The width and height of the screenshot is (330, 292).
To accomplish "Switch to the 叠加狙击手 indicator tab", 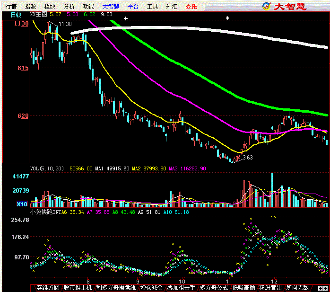I will pyautogui.click(x=181, y=288).
